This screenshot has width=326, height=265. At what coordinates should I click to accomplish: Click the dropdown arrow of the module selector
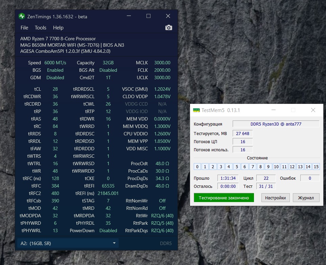click(x=114, y=243)
